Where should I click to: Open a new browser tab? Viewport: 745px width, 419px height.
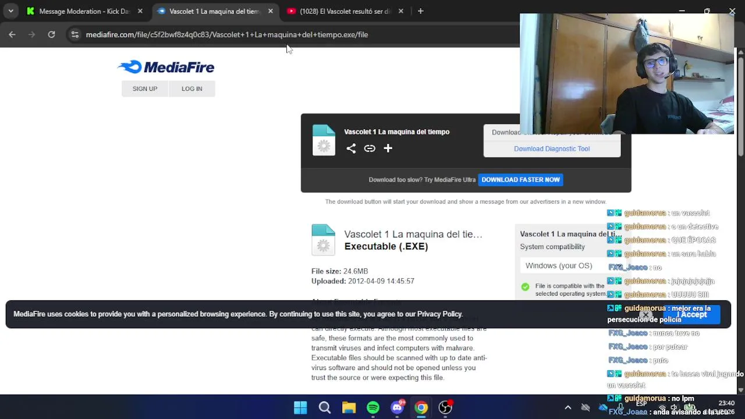(420, 11)
